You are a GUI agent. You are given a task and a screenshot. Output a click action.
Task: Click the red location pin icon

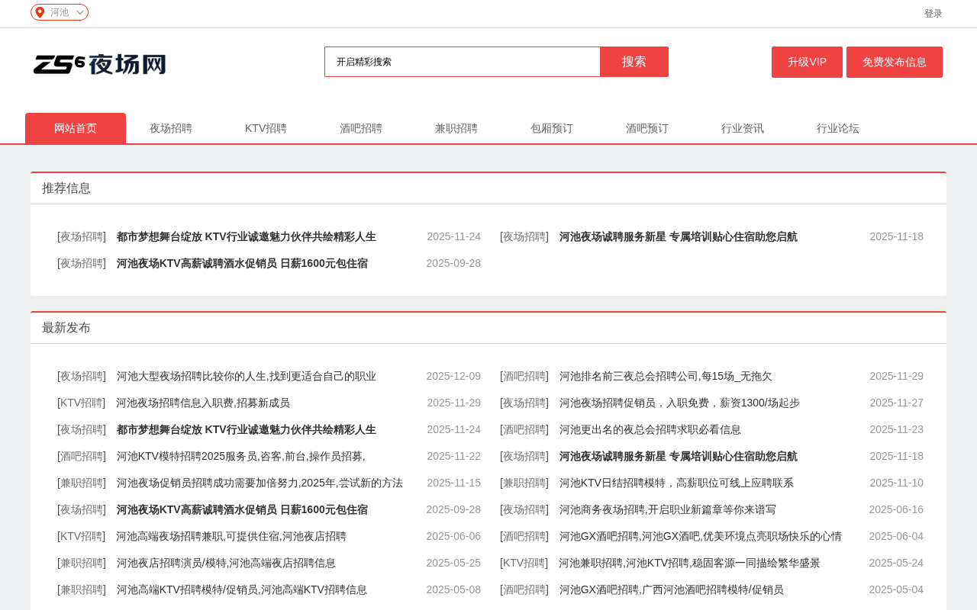[40, 12]
